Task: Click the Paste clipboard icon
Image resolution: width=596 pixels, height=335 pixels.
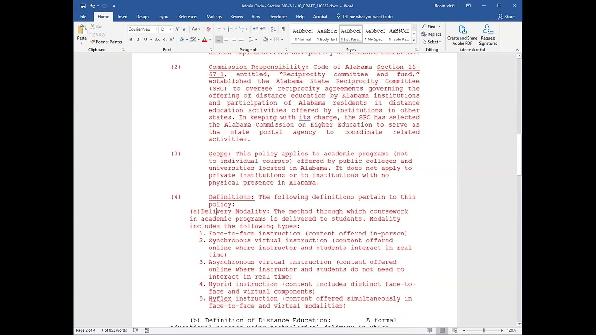Action: tap(82, 30)
